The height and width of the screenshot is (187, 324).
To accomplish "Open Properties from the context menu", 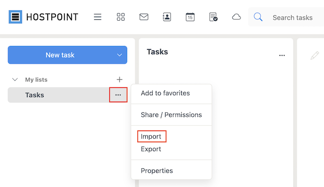I will coord(157,171).
